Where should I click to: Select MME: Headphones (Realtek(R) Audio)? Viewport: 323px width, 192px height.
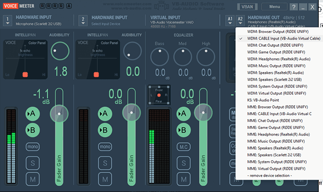pos(279,135)
